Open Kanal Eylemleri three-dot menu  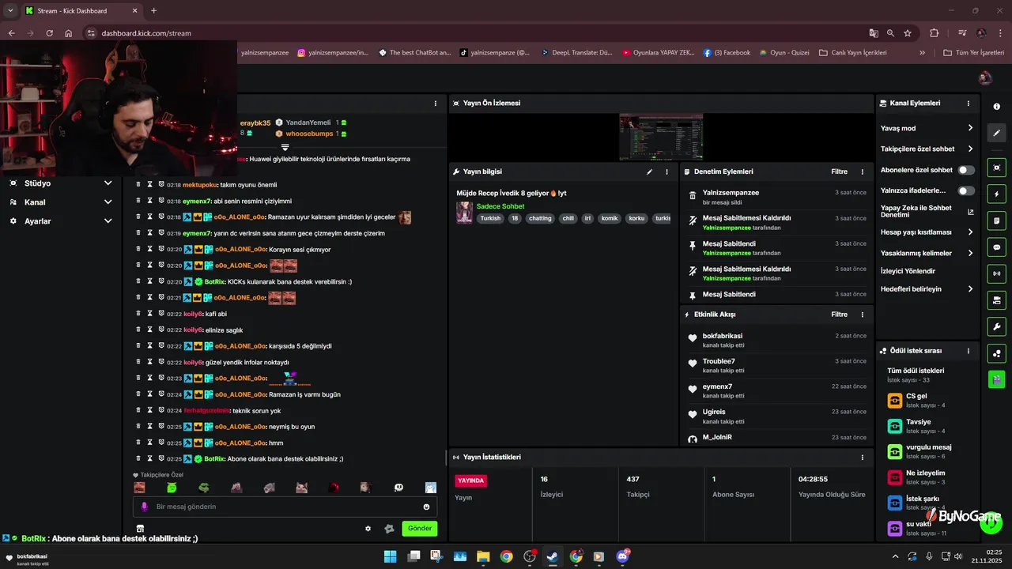[x=969, y=104]
